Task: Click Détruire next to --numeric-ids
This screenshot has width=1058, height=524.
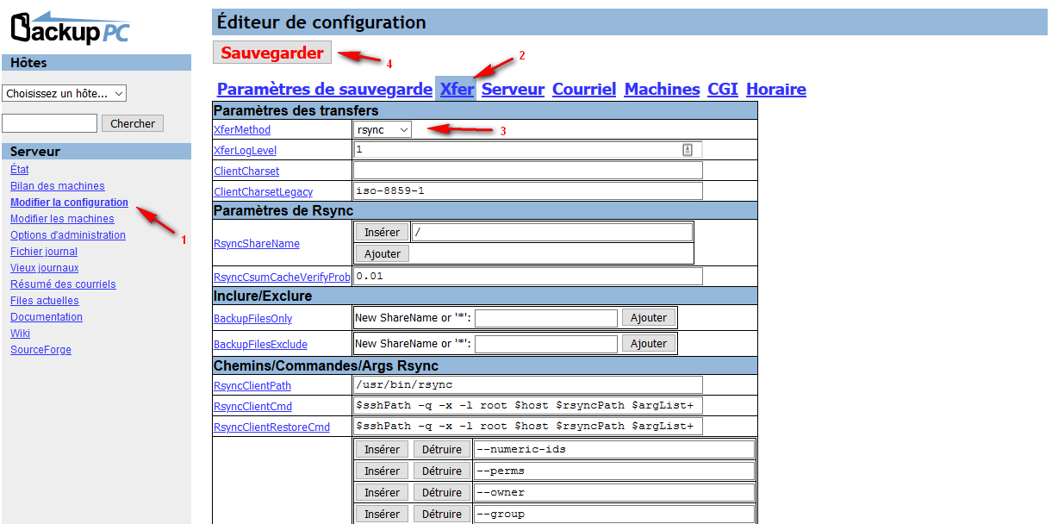Action: 442,449
